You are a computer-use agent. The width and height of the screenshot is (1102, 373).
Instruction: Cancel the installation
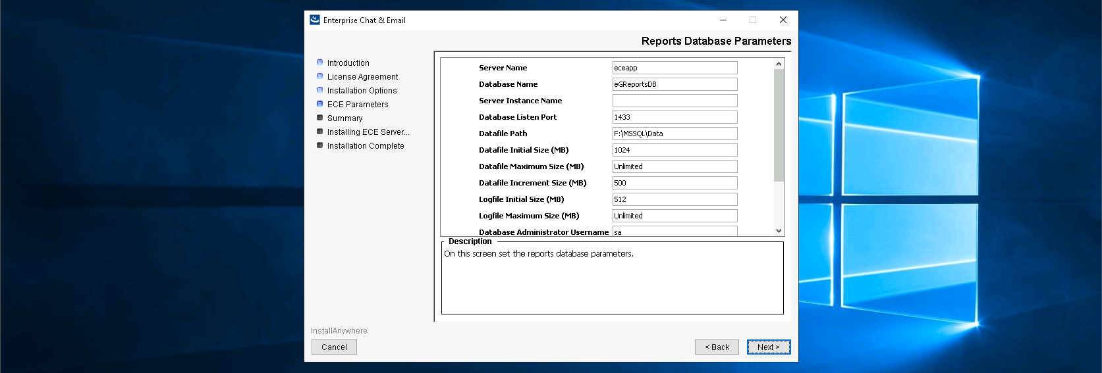coord(334,347)
